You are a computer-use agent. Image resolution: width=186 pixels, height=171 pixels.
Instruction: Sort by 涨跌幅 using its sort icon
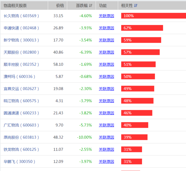(91, 6)
